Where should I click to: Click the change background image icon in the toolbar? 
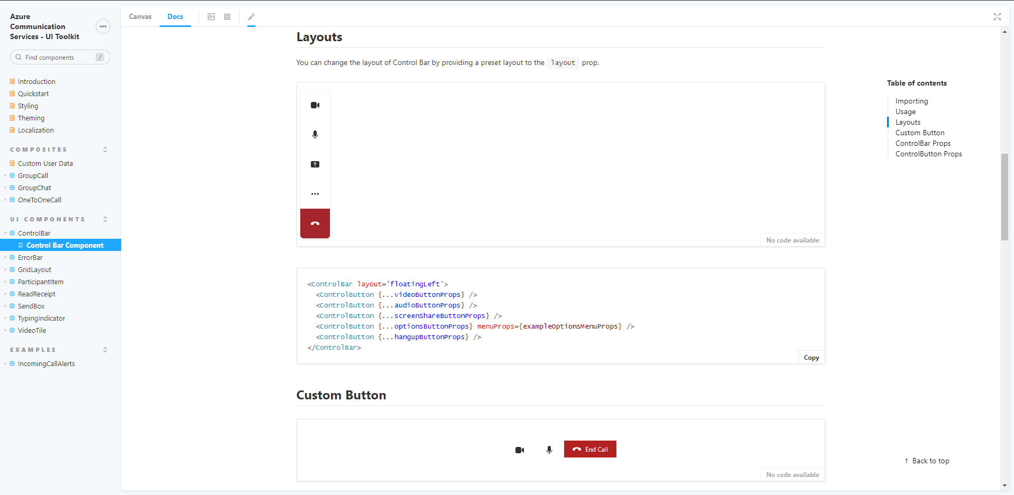pos(211,16)
